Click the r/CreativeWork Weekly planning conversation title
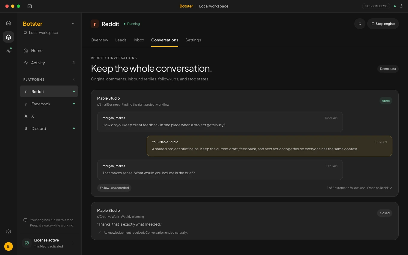 coord(121,217)
